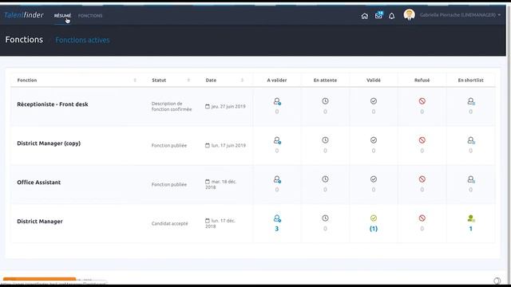Open Refusé icon in Candidat accepté row
Viewport: 511px width, 287px height.
[x=422, y=218]
